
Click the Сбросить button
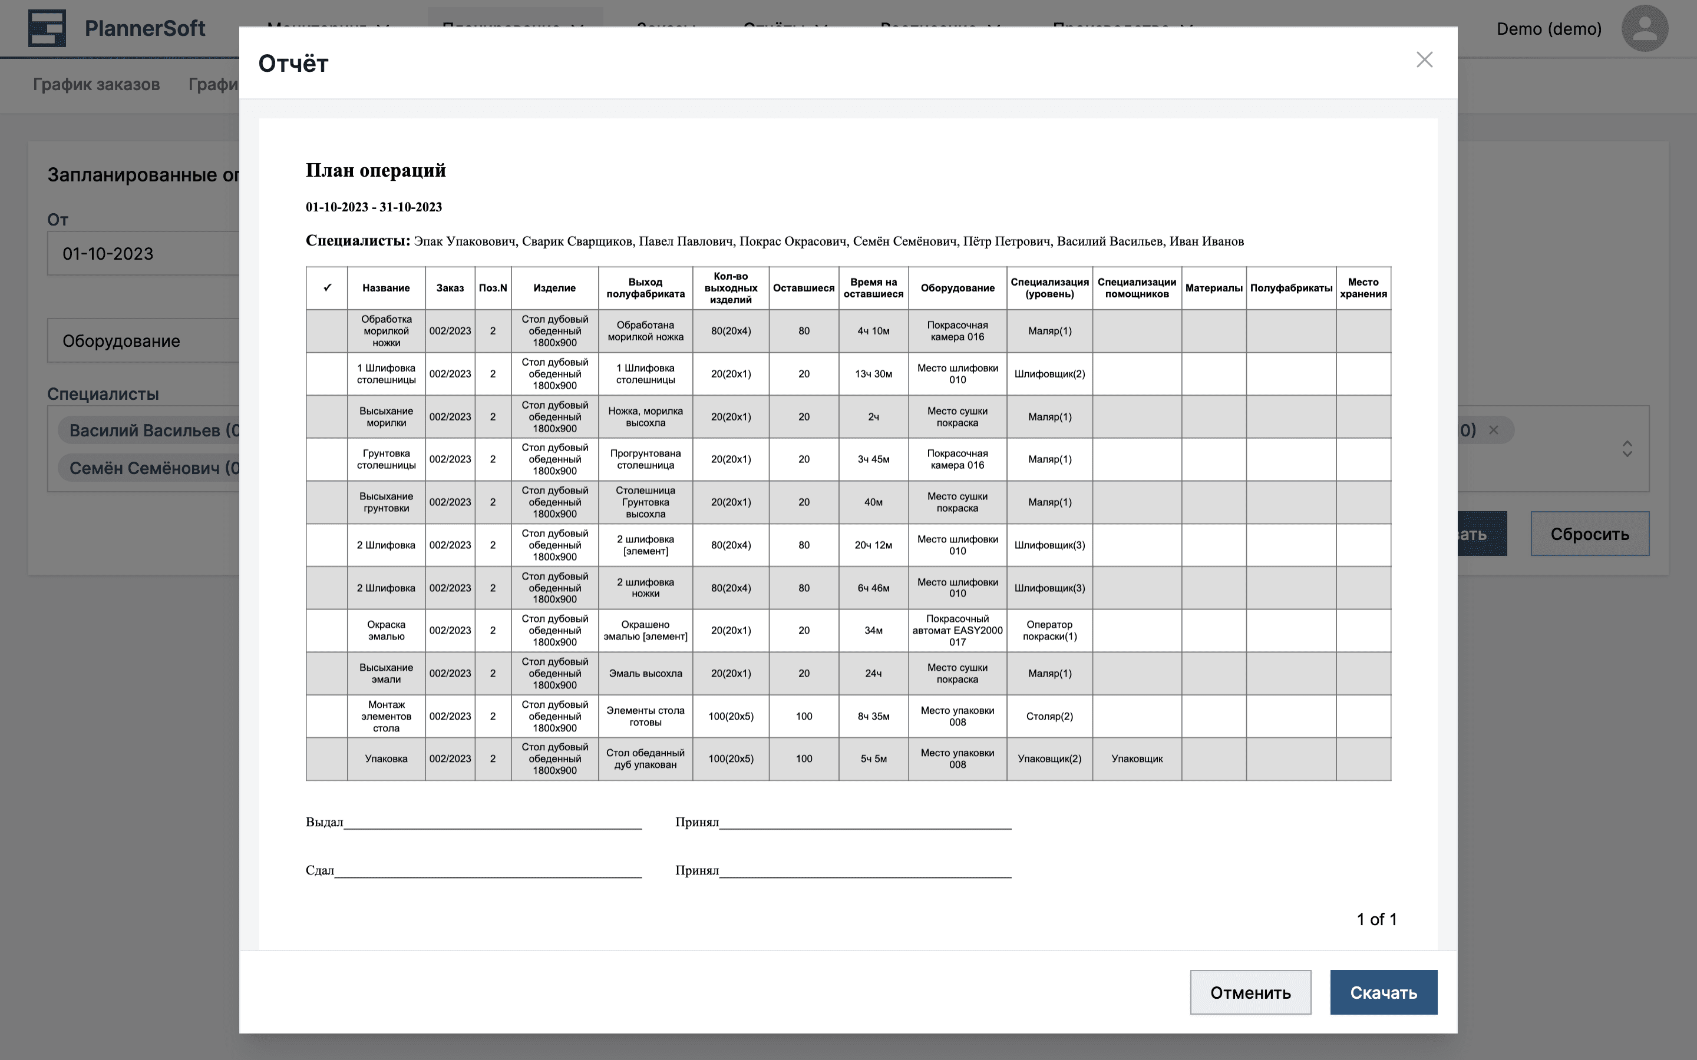(1589, 534)
